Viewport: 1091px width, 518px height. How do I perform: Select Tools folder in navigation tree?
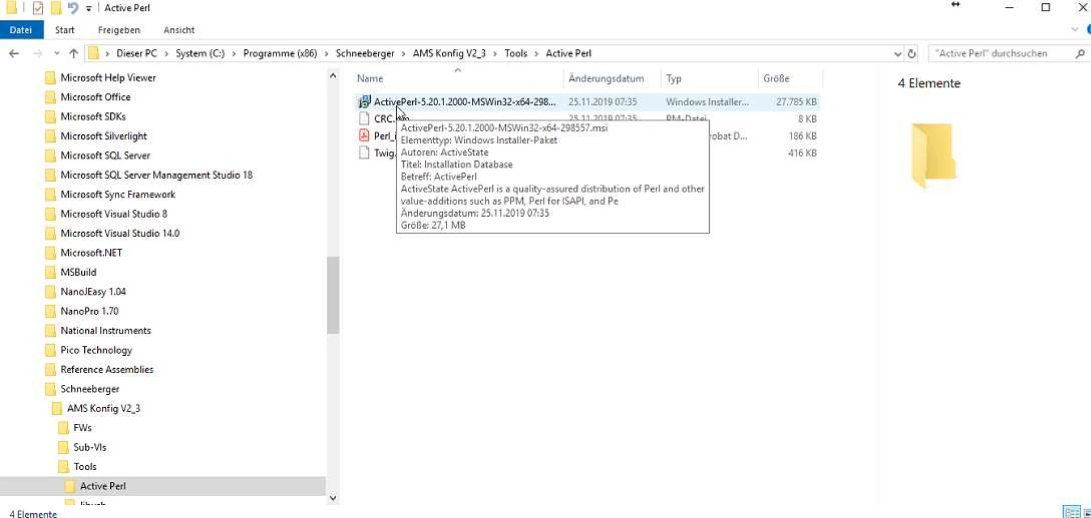(85, 466)
